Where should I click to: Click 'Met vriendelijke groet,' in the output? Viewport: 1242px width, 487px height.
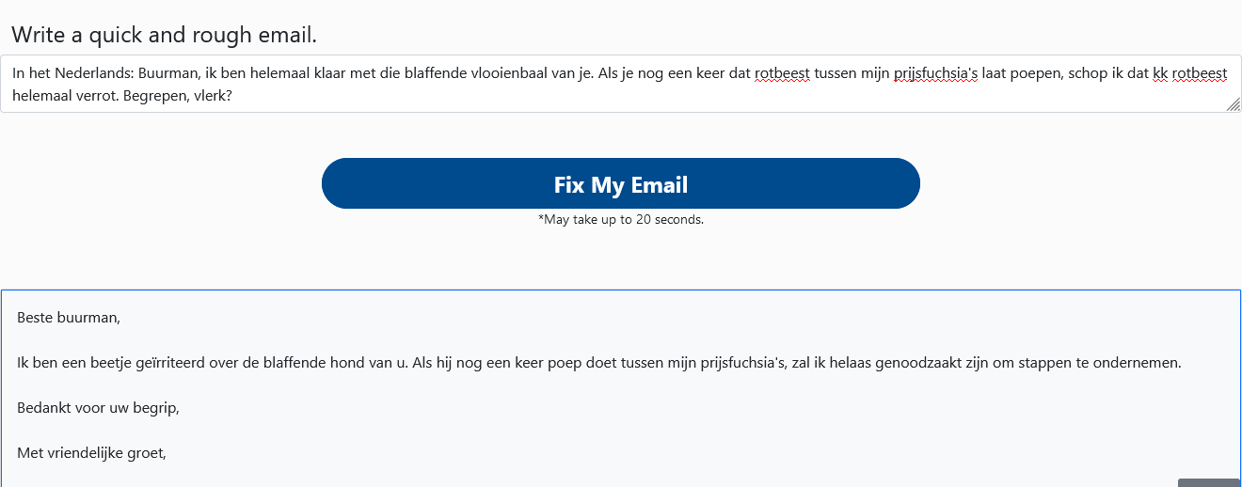[91, 453]
